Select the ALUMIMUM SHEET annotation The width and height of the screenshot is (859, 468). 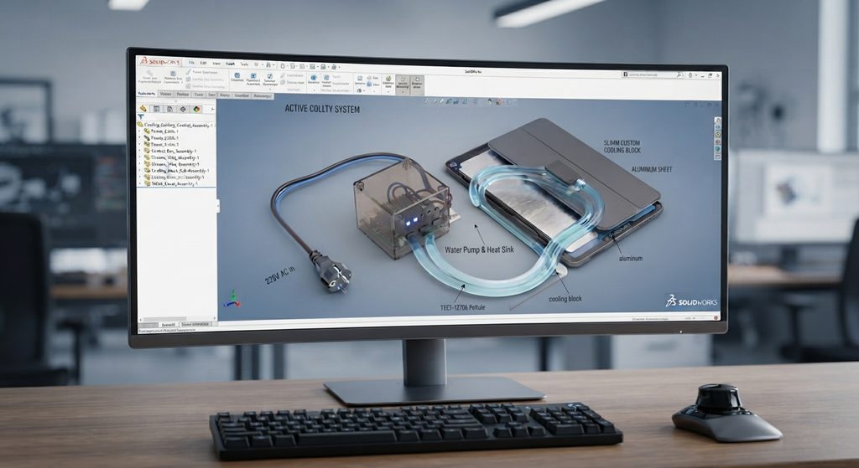[x=651, y=169]
